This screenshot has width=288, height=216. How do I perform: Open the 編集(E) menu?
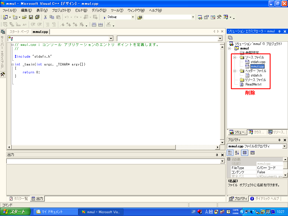click(x=26, y=10)
